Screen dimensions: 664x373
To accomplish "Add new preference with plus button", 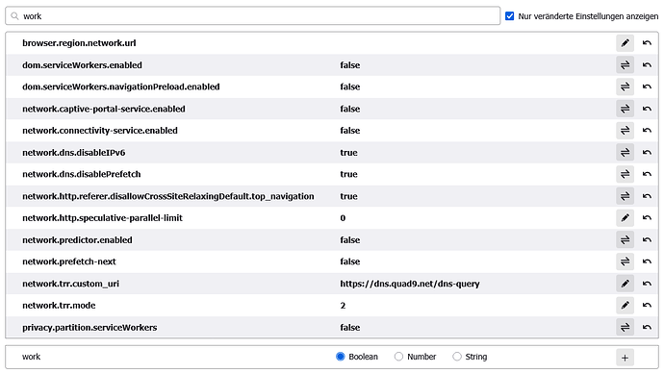I will 625,358.
